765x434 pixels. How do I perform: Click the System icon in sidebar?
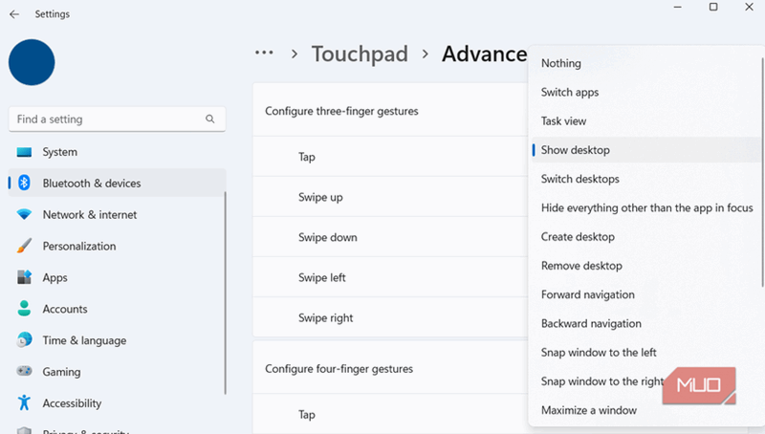click(x=24, y=152)
